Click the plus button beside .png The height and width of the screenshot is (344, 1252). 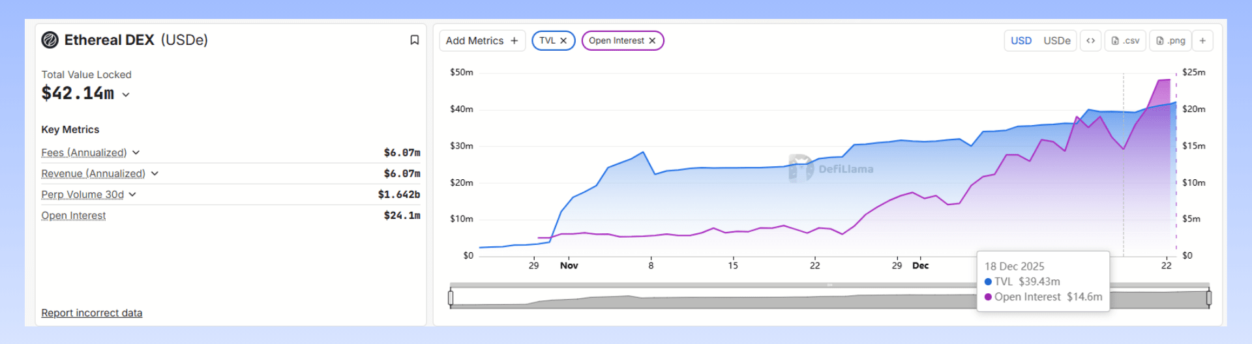(x=1202, y=40)
